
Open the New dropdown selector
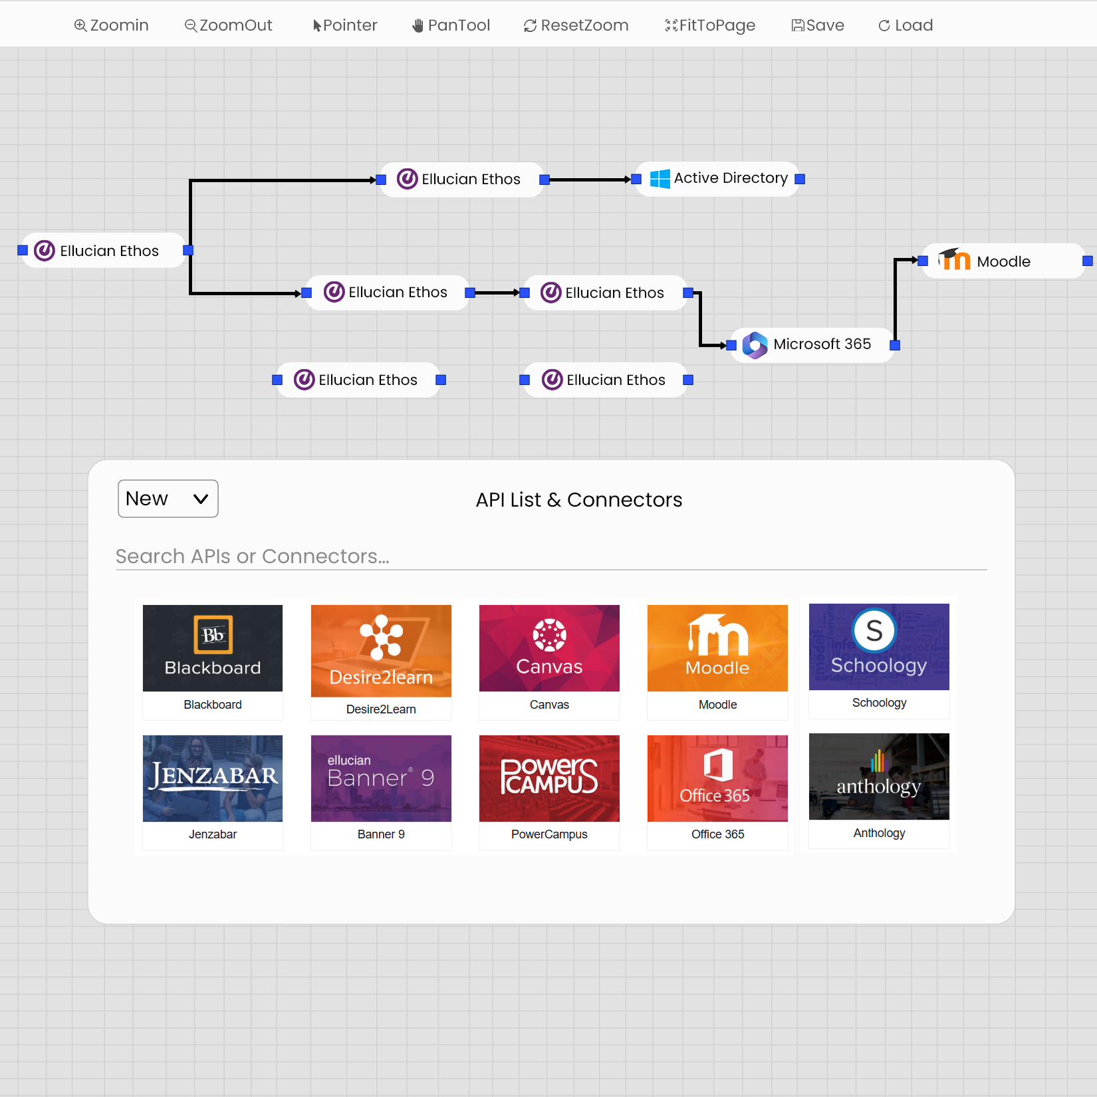click(x=168, y=499)
